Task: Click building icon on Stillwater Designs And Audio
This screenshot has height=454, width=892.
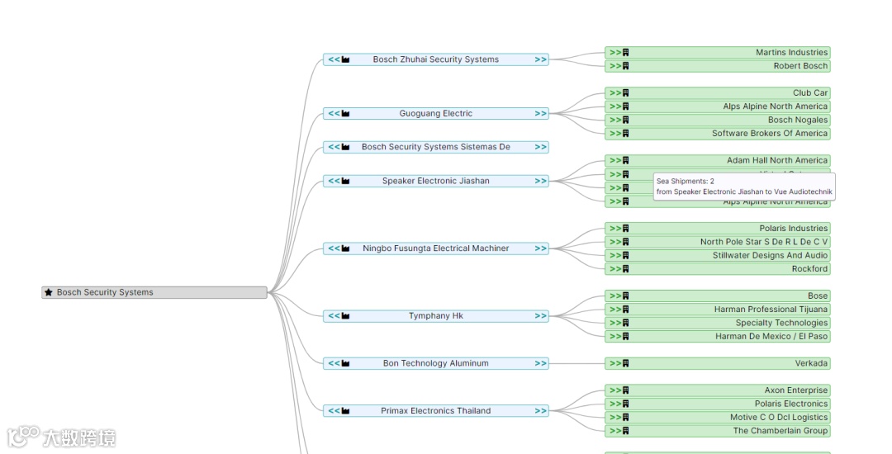Action: pyautogui.click(x=626, y=255)
